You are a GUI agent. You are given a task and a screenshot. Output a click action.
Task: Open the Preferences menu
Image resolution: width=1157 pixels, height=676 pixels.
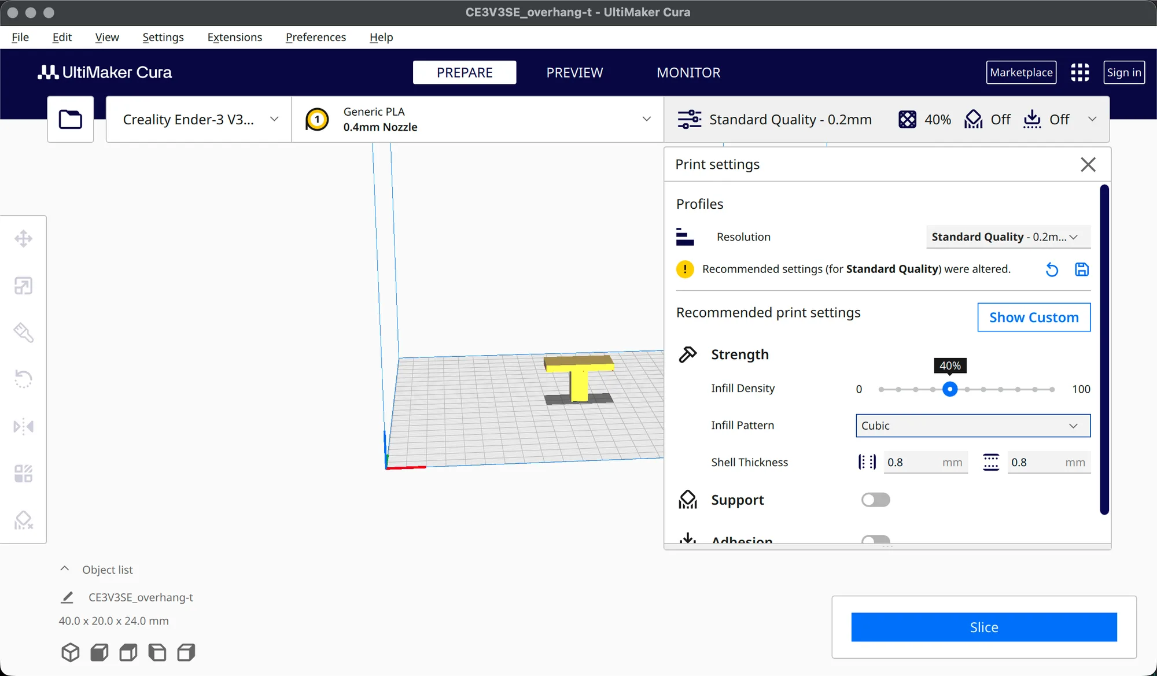[x=316, y=37]
